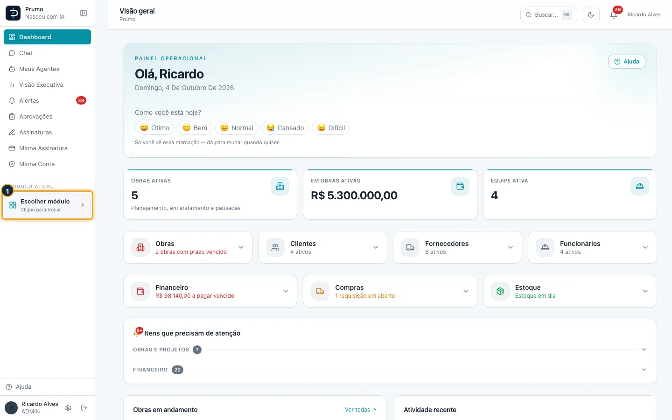Screen dimensions: 672x420
Task: Collapse the sidebar with the panel icon
Action: (84, 13)
